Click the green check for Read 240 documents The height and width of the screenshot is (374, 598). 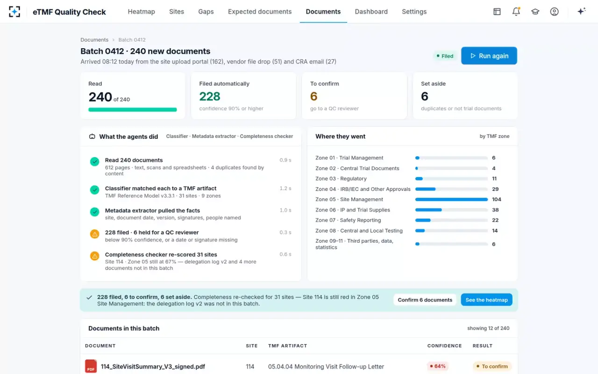94,162
